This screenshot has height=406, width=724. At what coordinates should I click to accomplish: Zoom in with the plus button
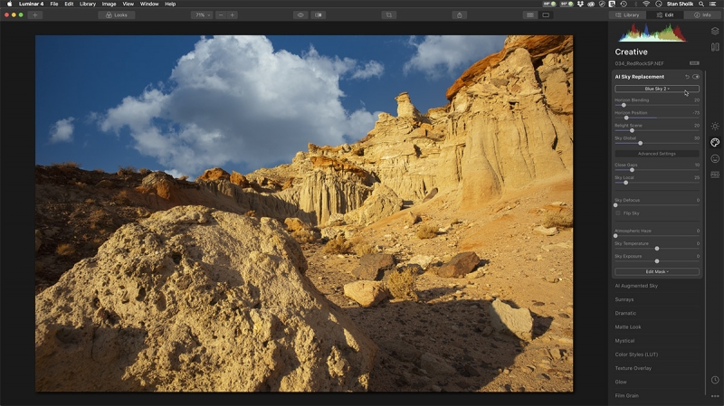[x=233, y=14]
